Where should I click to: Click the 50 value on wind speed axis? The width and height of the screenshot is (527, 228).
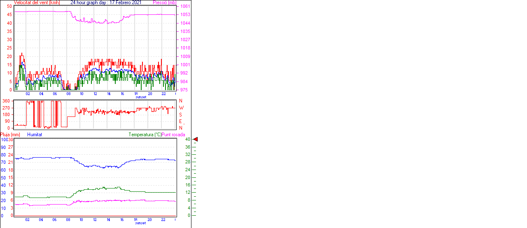coord(9,7)
